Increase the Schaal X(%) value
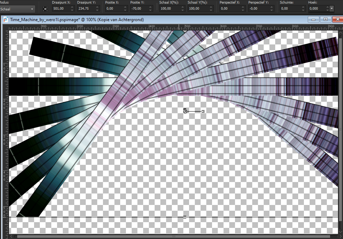This screenshot has height=239, width=343. [x=183, y=7]
